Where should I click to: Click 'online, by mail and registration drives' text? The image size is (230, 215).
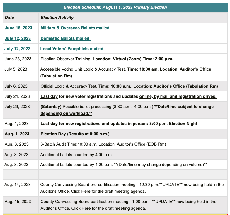click(x=178, y=96)
